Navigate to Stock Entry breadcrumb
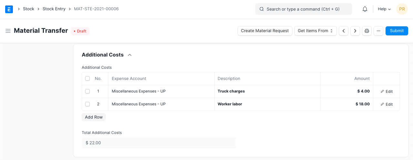The image size is (413, 160). [54, 9]
